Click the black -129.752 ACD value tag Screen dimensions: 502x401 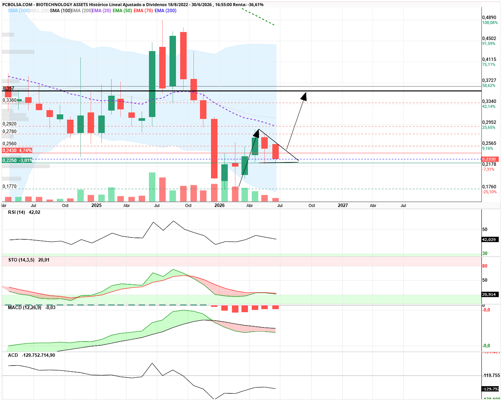tap(491, 389)
